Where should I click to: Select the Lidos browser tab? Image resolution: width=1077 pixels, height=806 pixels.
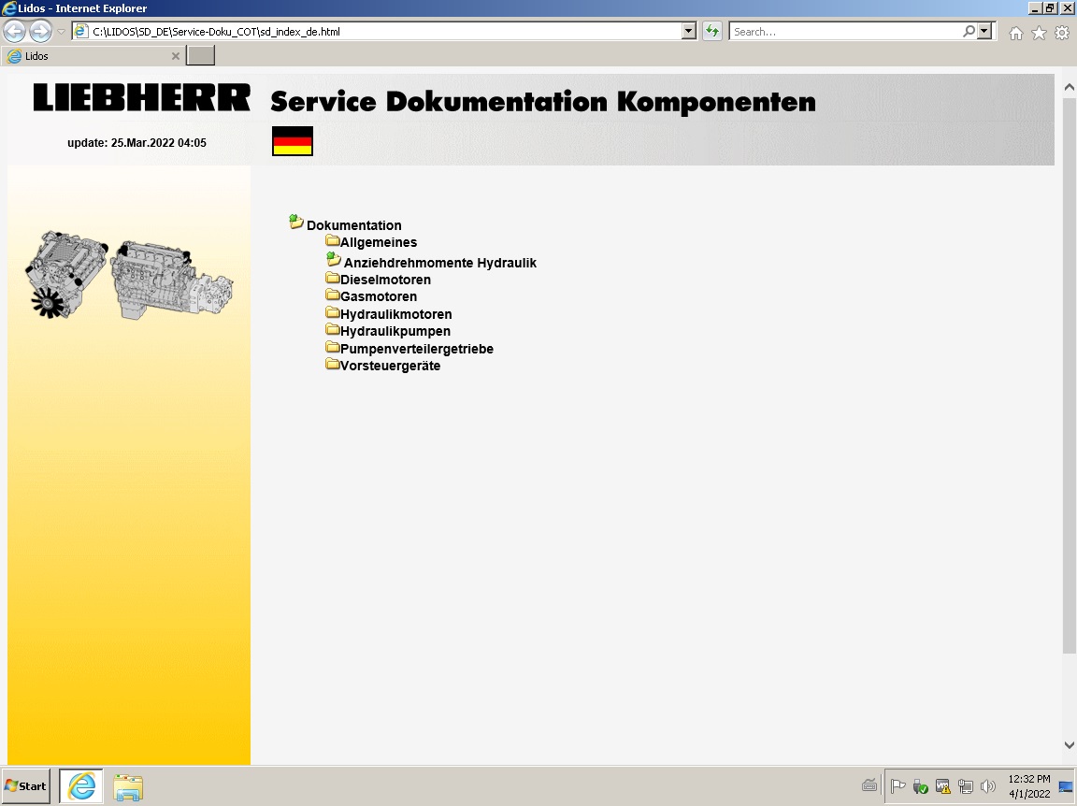tap(94, 56)
